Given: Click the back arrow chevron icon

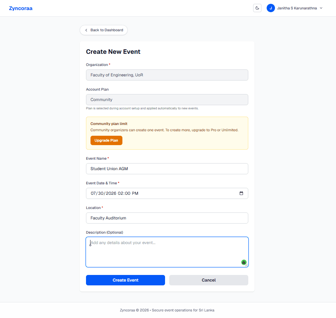Looking at the screenshot, I should (x=86, y=30).
